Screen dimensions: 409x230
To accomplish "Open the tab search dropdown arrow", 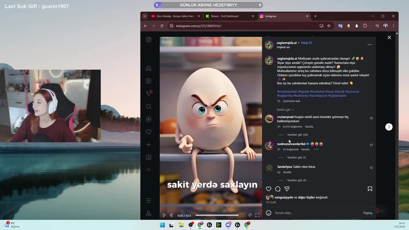I will click(x=144, y=16).
